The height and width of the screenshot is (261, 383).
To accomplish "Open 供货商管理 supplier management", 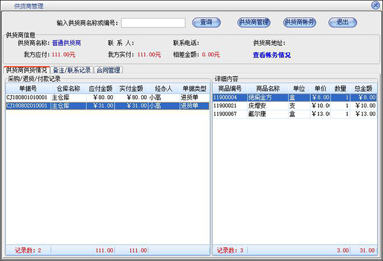I will (x=253, y=22).
